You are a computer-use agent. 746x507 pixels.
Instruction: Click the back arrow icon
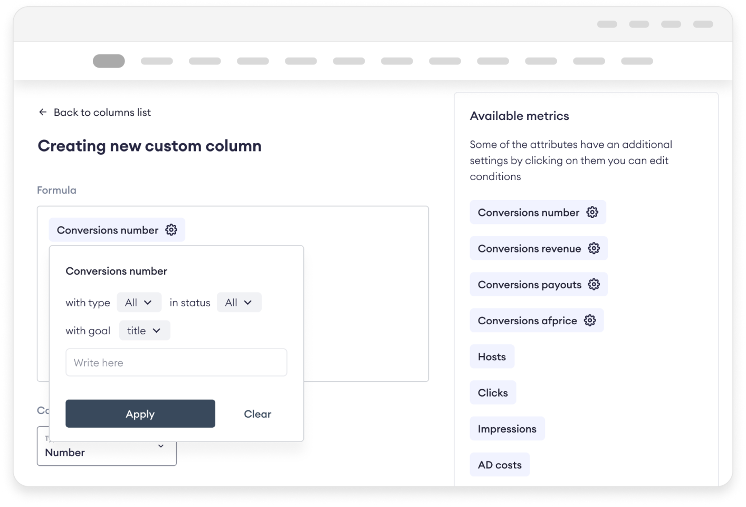[43, 112]
